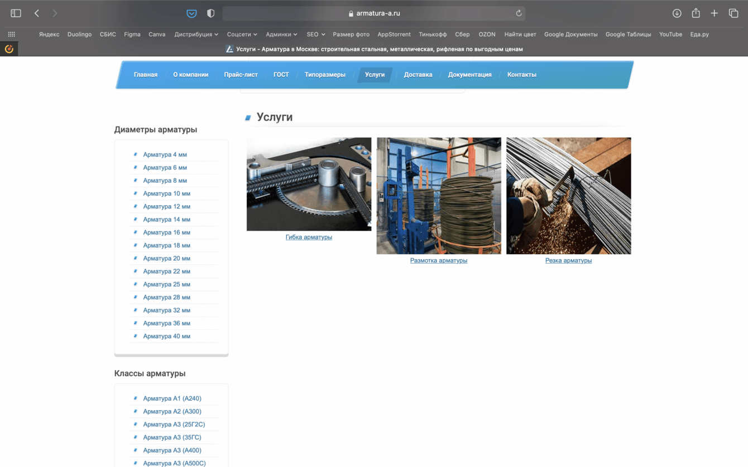This screenshot has width=748, height=467.
Task: Open the YouTube bookmark
Action: (670, 35)
